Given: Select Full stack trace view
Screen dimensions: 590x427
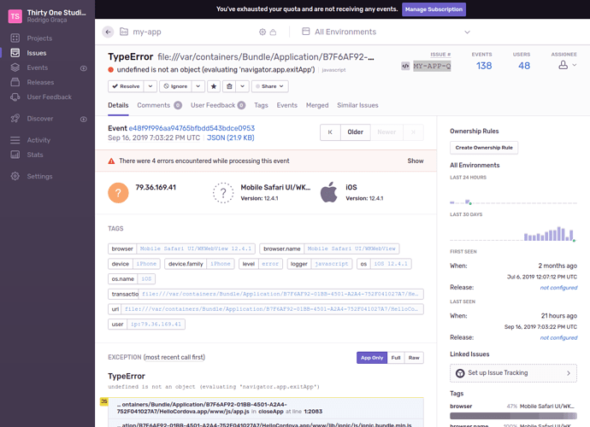Looking at the screenshot, I should point(396,358).
